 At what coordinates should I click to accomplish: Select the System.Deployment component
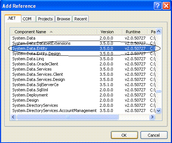[x=83, y=95]
